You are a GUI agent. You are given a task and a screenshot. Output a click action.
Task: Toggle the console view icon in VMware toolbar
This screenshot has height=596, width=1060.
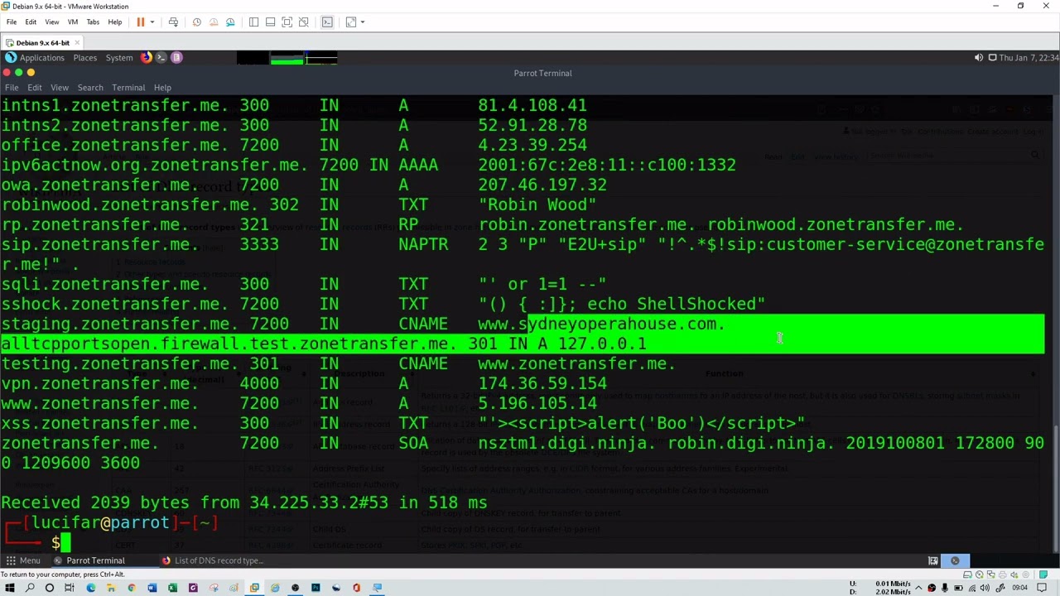pos(327,22)
